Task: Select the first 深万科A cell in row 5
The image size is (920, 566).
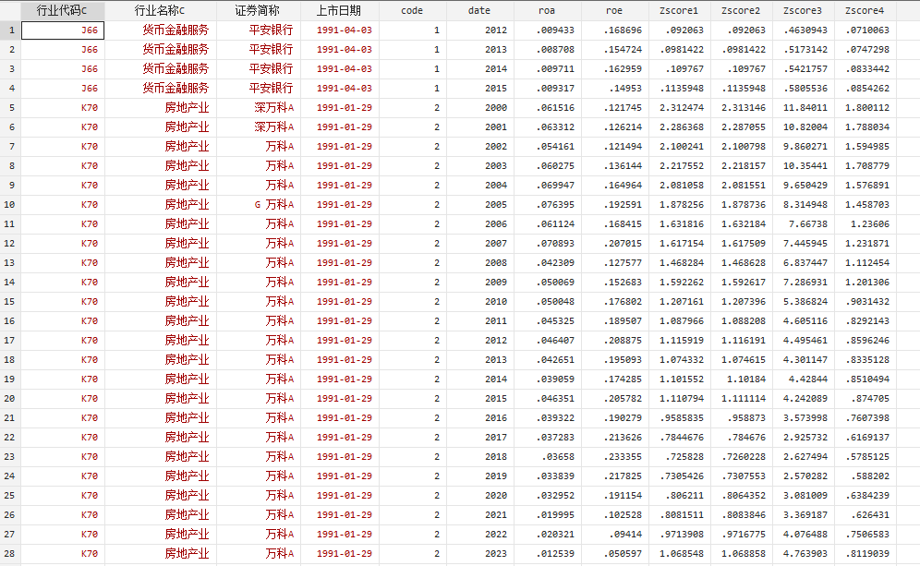Action: coord(273,108)
